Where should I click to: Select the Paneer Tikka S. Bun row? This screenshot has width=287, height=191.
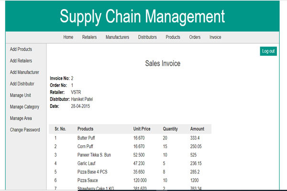pyautogui.click(x=94, y=155)
